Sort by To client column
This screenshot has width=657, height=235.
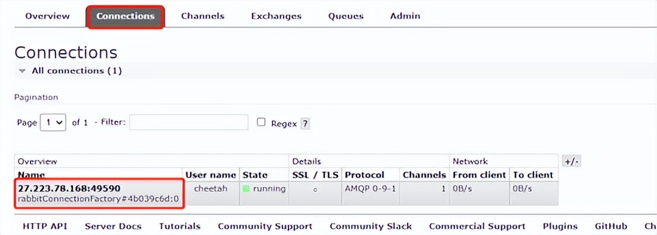(533, 175)
